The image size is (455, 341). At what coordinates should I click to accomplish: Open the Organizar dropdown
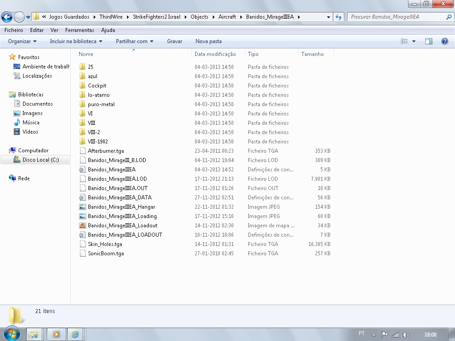pyautogui.click(x=22, y=41)
